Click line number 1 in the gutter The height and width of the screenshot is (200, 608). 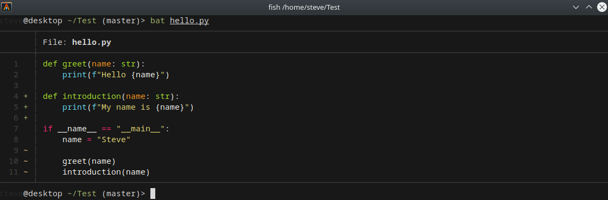coord(16,64)
